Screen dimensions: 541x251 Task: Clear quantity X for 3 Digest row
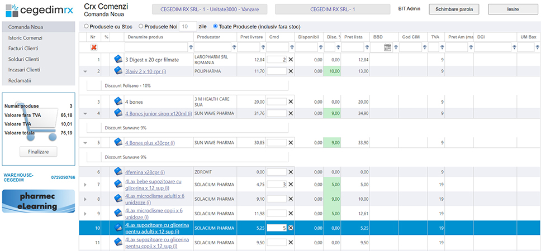click(291, 60)
